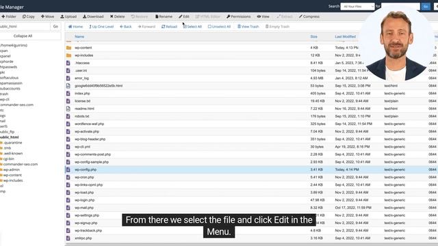
Task: Open spamassassin in the folder tree
Action: [x=11, y=83]
